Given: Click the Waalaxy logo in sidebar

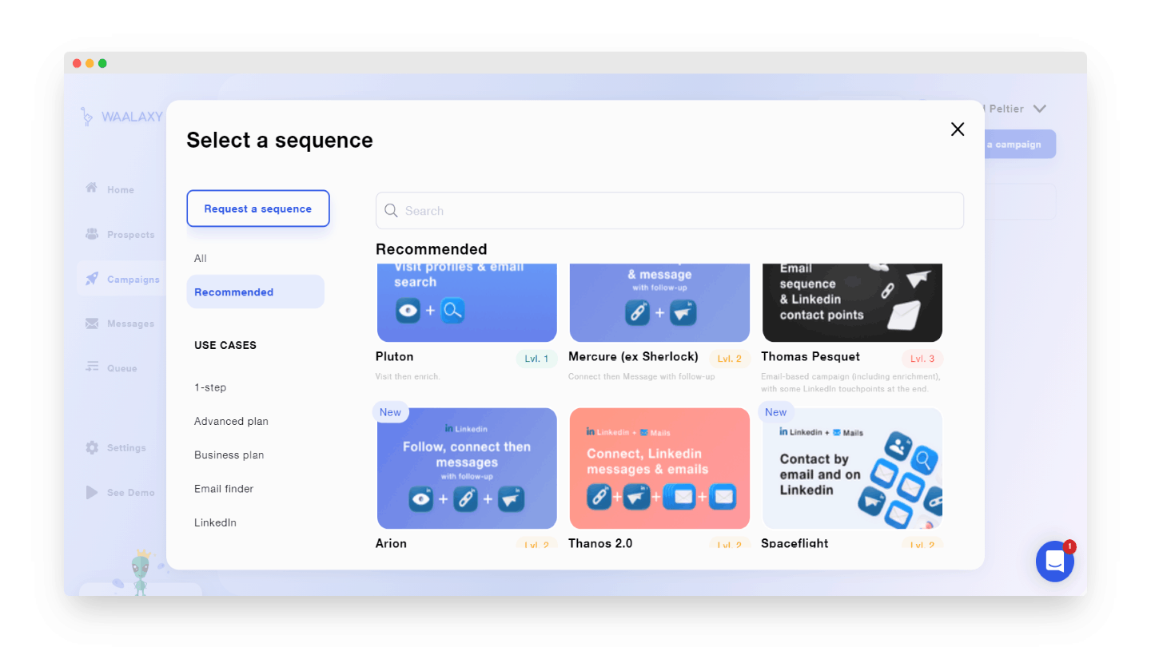Looking at the screenshot, I should coord(121,117).
